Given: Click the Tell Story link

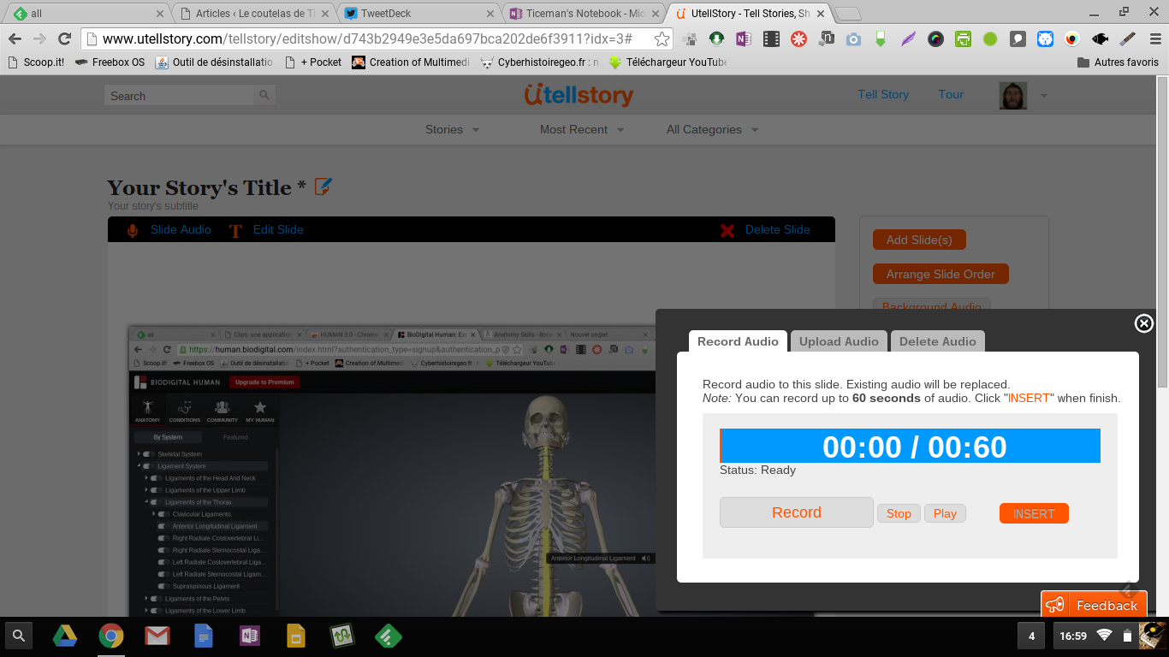Looking at the screenshot, I should pyautogui.click(x=883, y=94).
